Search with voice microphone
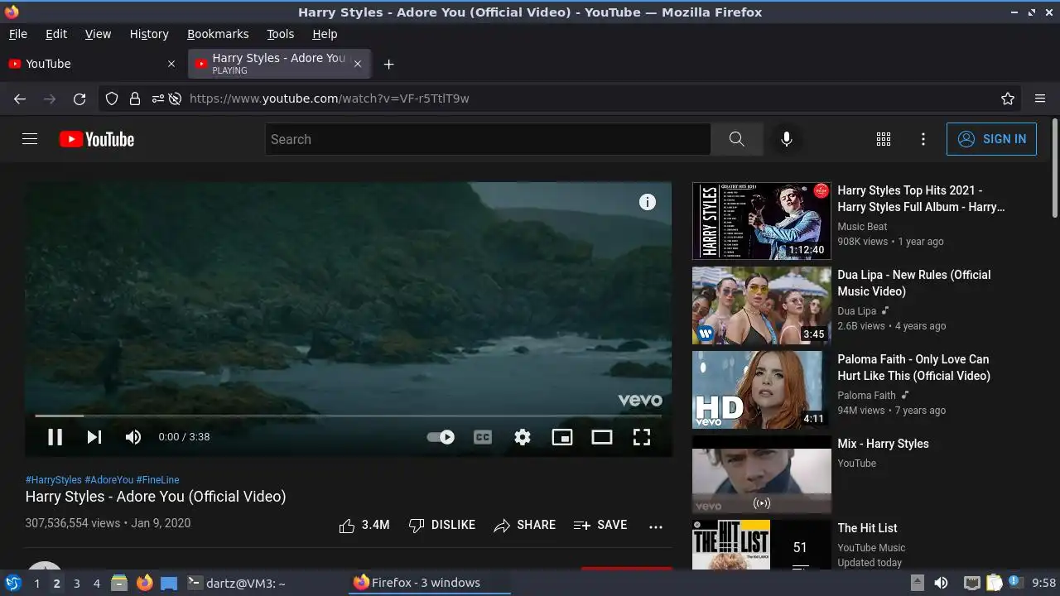This screenshot has height=596, width=1060. 787,139
